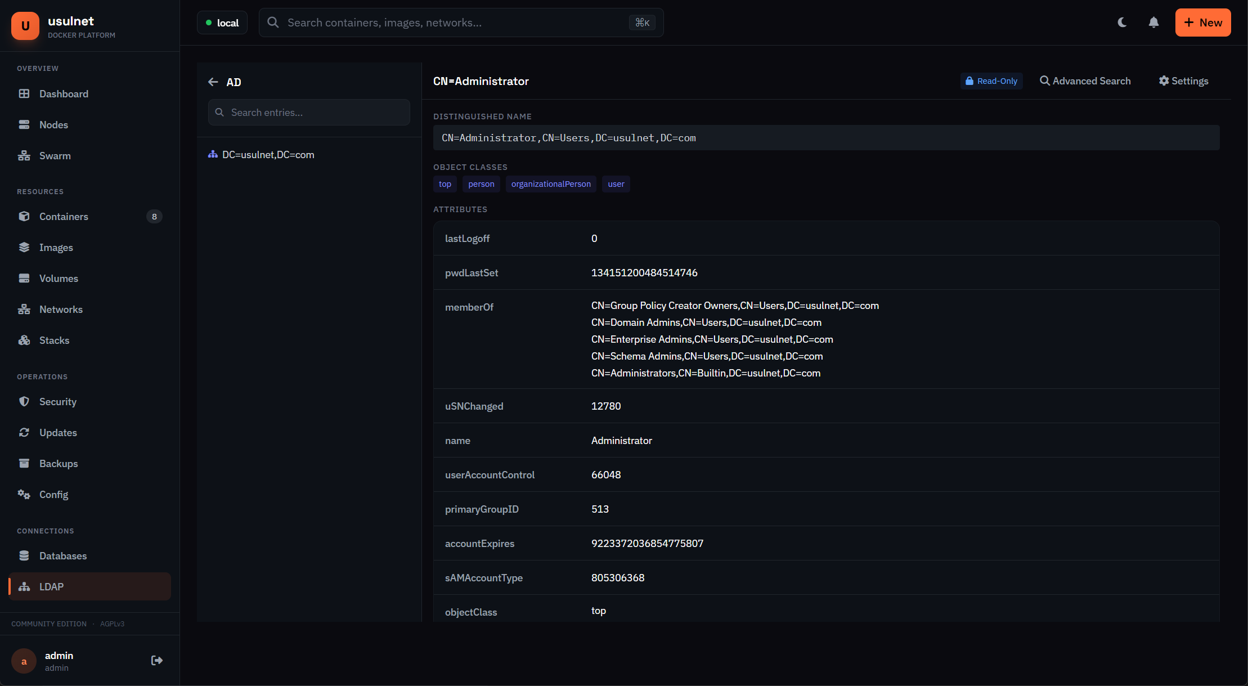This screenshot has width=1248, height=686.
Task: Toggle the Read-Only mode badge
Action: pyautogui.click(x=991, y=81)
